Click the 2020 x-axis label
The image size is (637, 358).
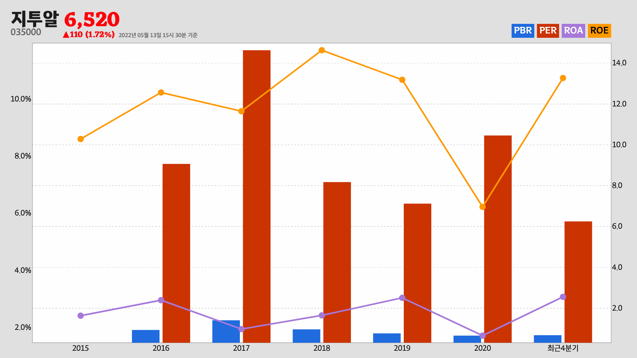click(x=482, y=348)
